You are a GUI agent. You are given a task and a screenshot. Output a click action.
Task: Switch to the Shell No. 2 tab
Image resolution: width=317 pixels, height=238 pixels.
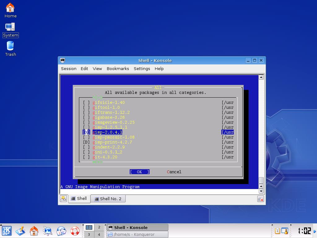click(108, 199)
